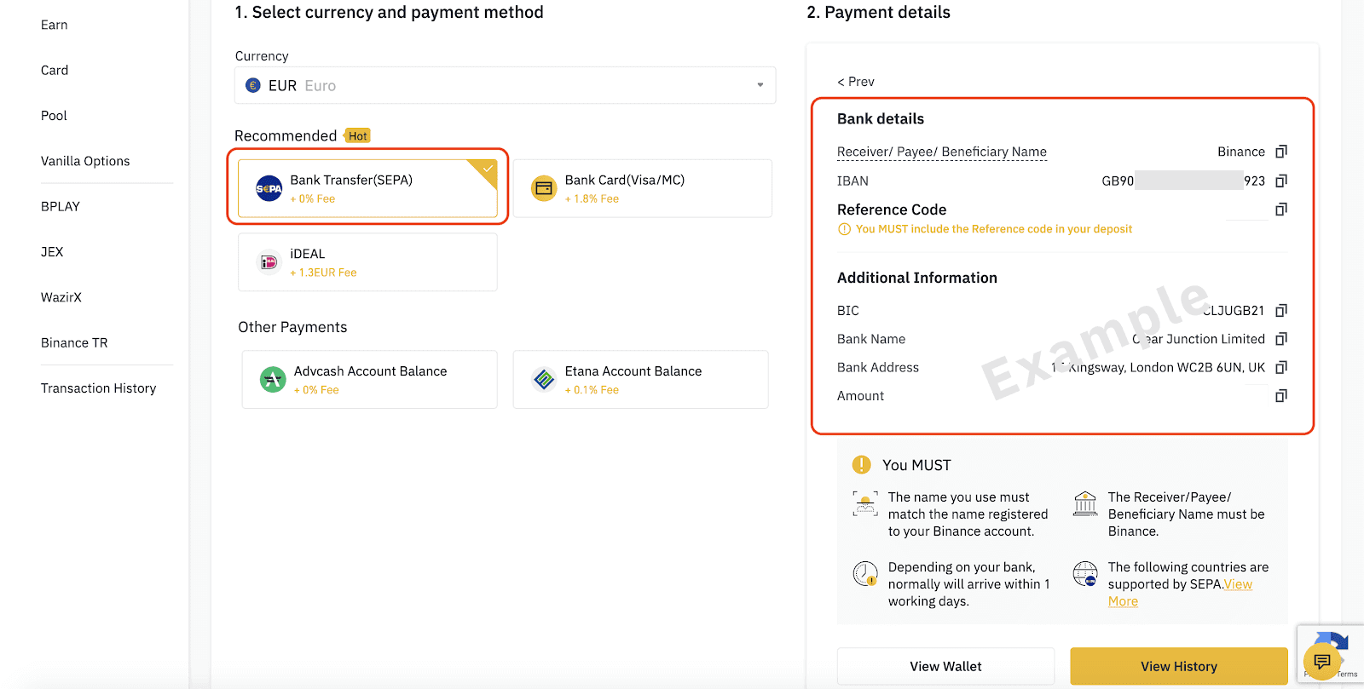Image resolution: width=1364 pixels, height=689 pixels.
Task: Click the View Wallet button
Action: [945, 666]
